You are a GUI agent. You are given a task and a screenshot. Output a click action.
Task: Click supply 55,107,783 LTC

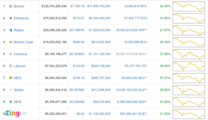[136, 66]
